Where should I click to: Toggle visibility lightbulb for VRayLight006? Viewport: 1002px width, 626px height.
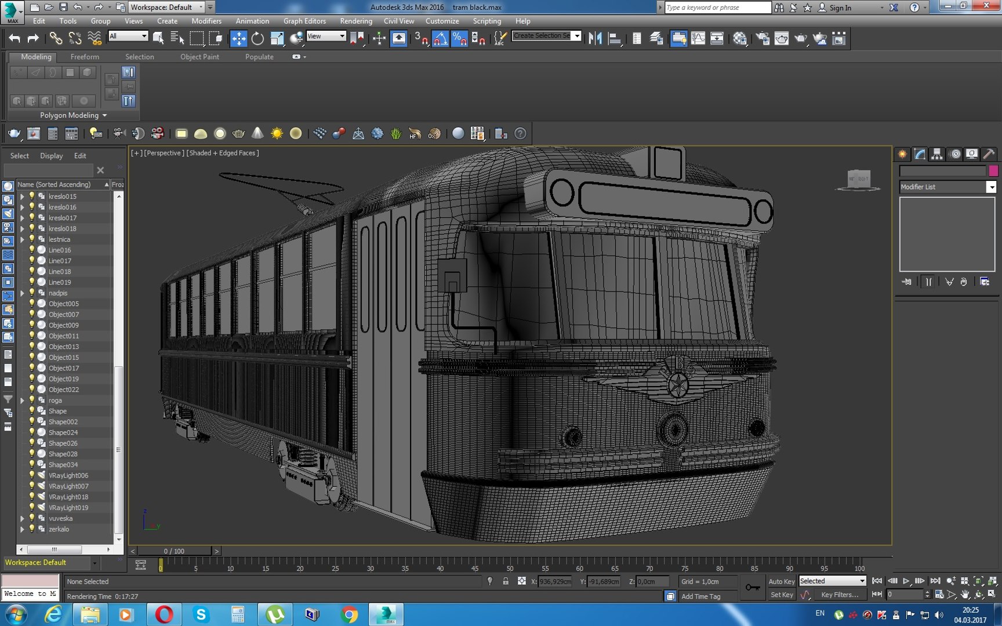(32, 475)
